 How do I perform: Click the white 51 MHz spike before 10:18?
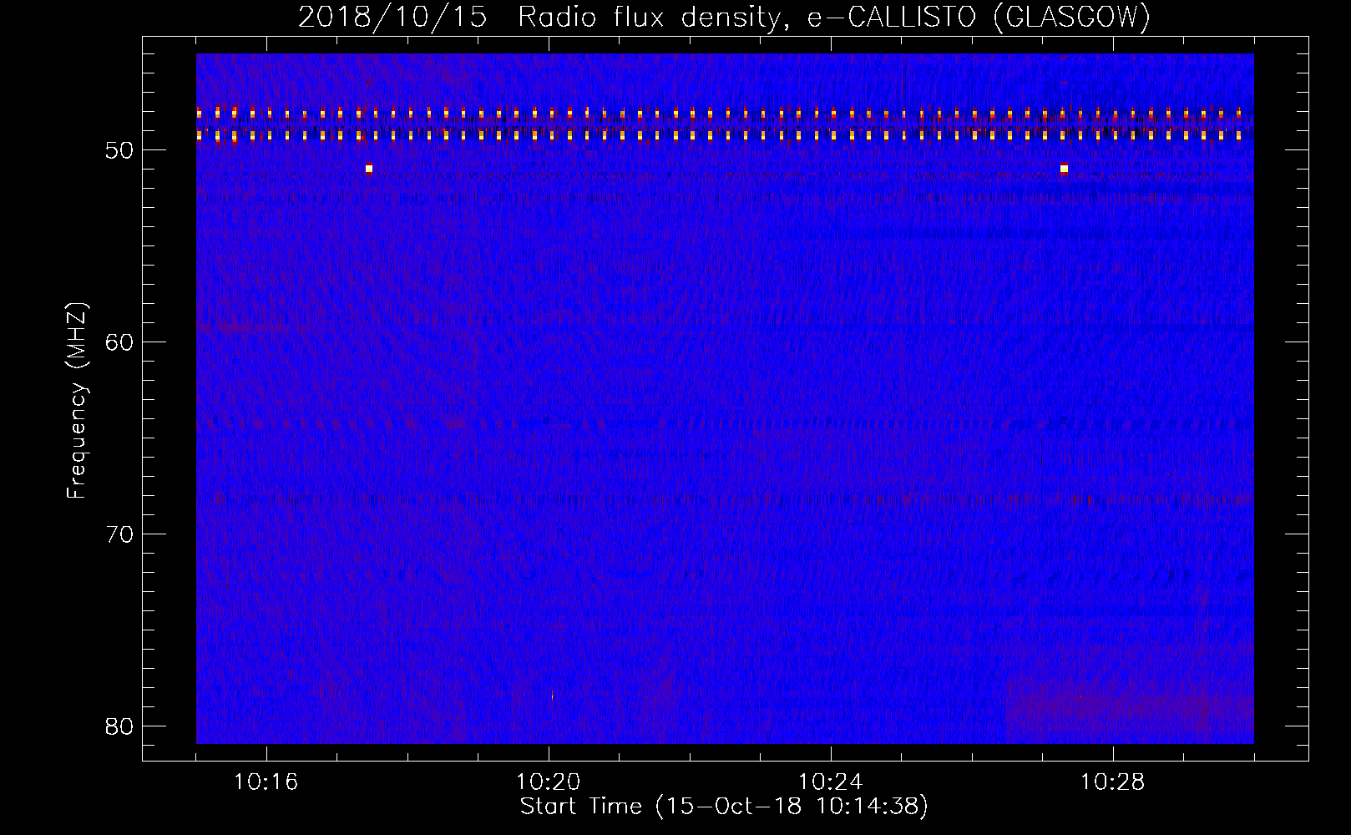(369, 169)
